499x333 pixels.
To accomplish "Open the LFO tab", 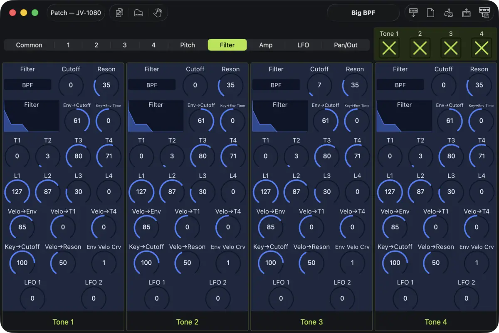I will coord(304,45).
